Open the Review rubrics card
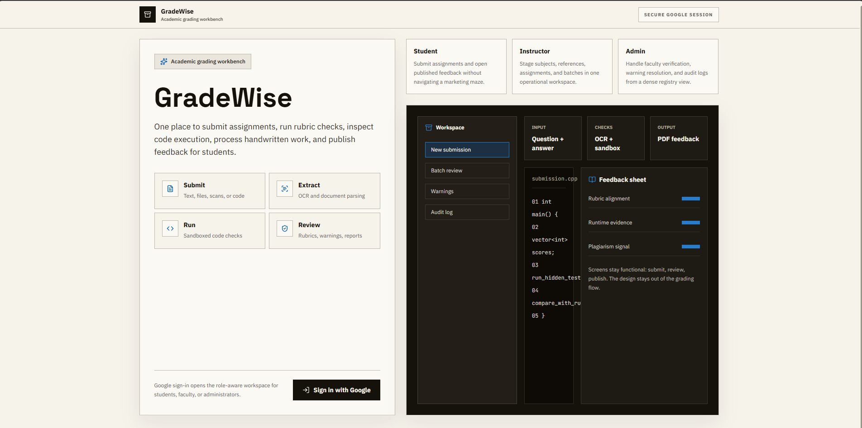 pyautogui.click(x=325, y=231)
